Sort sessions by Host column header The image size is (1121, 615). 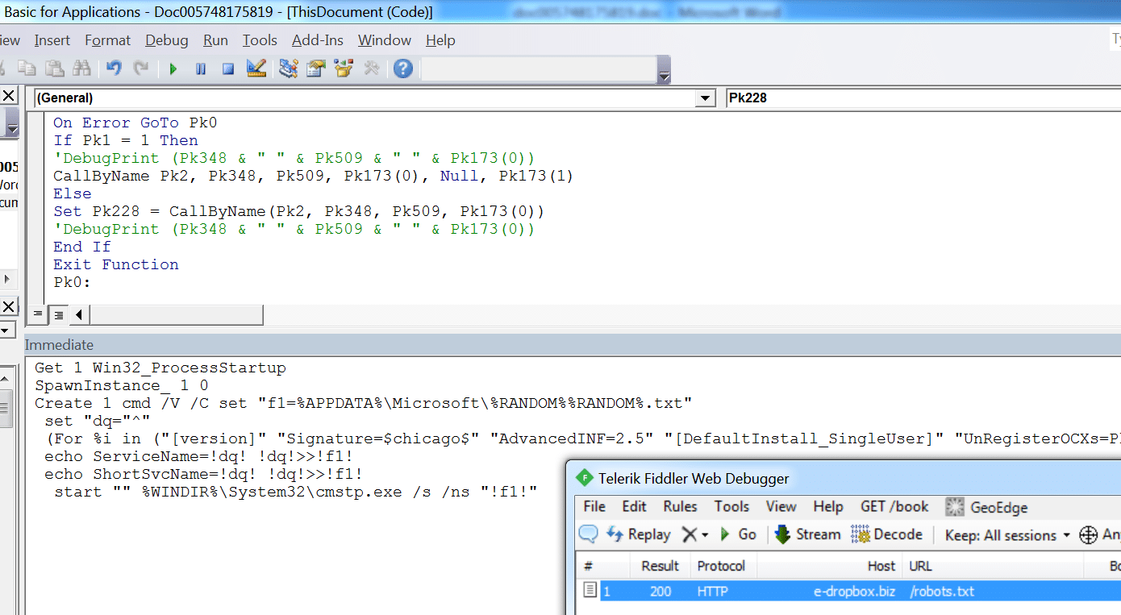pyautogui.click(x=829, y=566)
